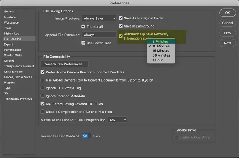The image size is (239, 158).
Task: Choose 30 Minutes recovery interval
Action: pos(161,55)
